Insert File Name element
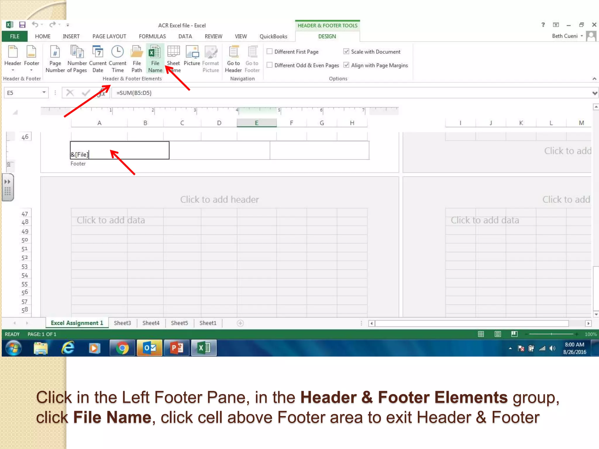Viewport: 599px width, 449px height. 155,59
